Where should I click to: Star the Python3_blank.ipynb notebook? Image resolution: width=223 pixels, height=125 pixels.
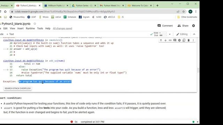tap(35, 24)
